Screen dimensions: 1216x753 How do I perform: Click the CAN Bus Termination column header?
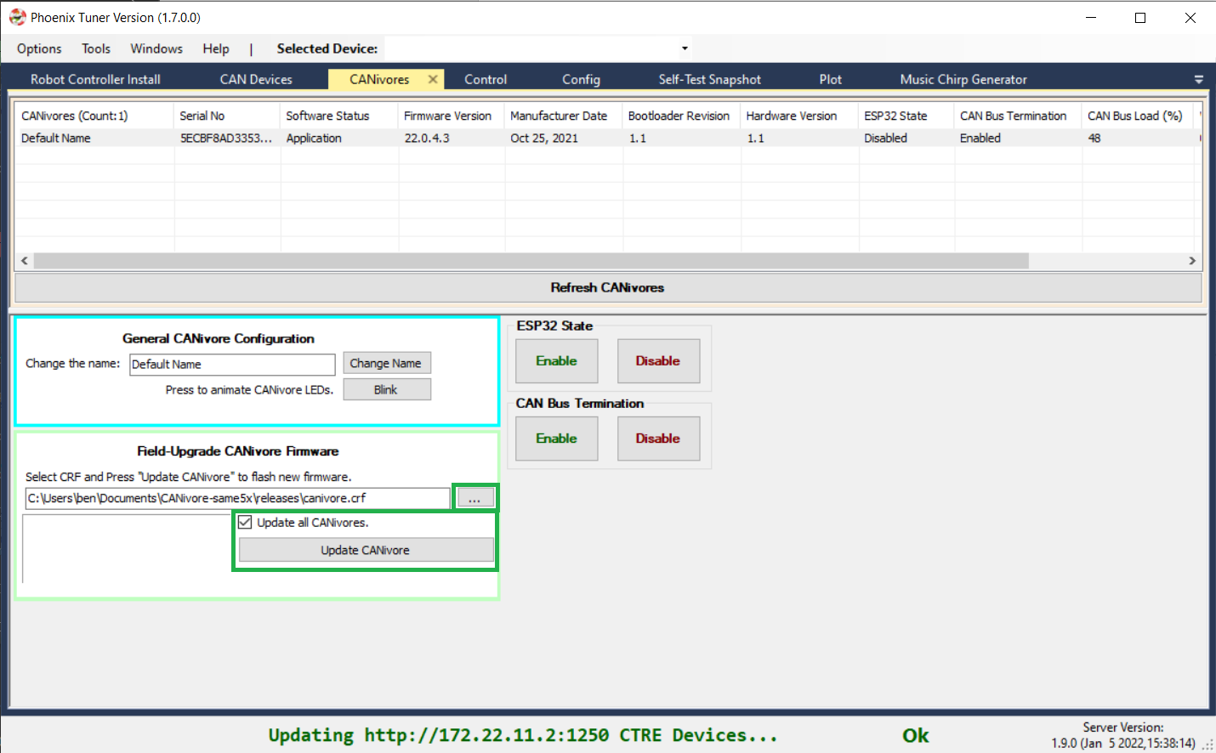(x=1018, y=116)
